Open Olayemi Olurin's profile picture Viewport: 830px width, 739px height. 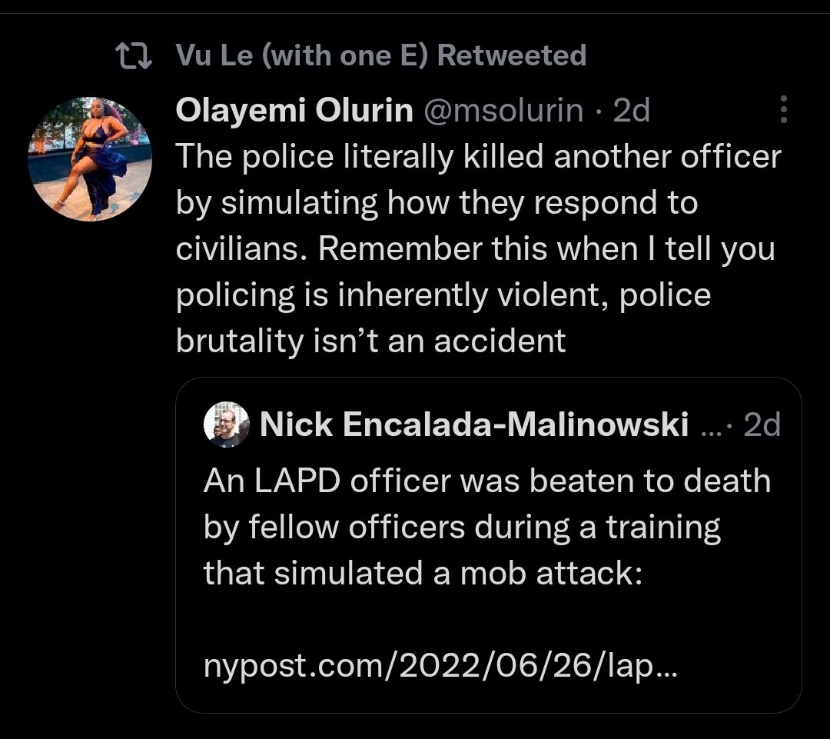tap(90, 159)
